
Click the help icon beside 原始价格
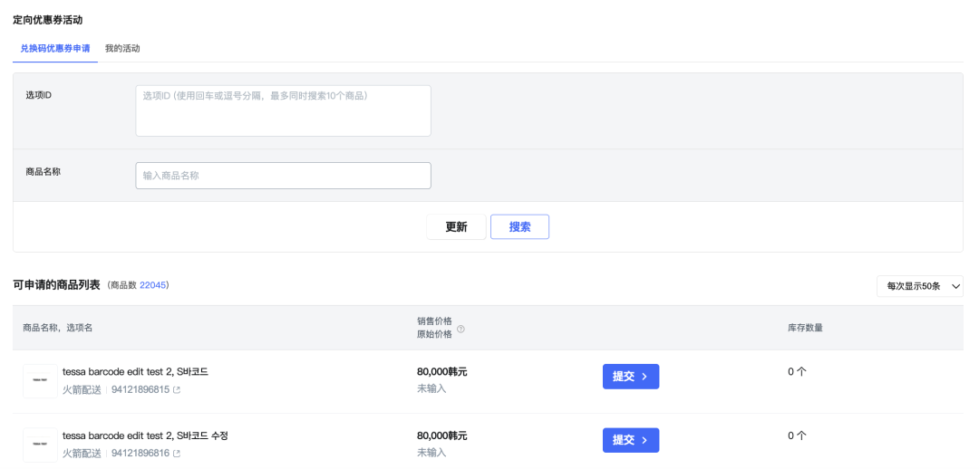[x=460, y=330]
